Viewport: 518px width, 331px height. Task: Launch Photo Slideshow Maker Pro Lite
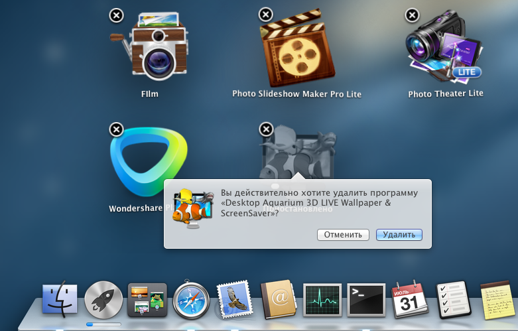(297, 48)
